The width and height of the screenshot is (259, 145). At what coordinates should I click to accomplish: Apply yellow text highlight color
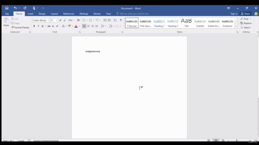(x=70, y=26)
